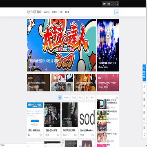
Task: Open the JUST FOR FUN site logo
Action: (x=34, y=12)
